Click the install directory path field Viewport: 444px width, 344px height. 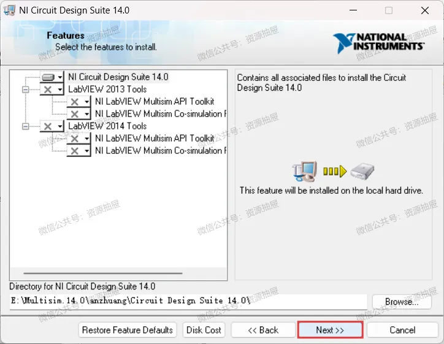(188, 301)
